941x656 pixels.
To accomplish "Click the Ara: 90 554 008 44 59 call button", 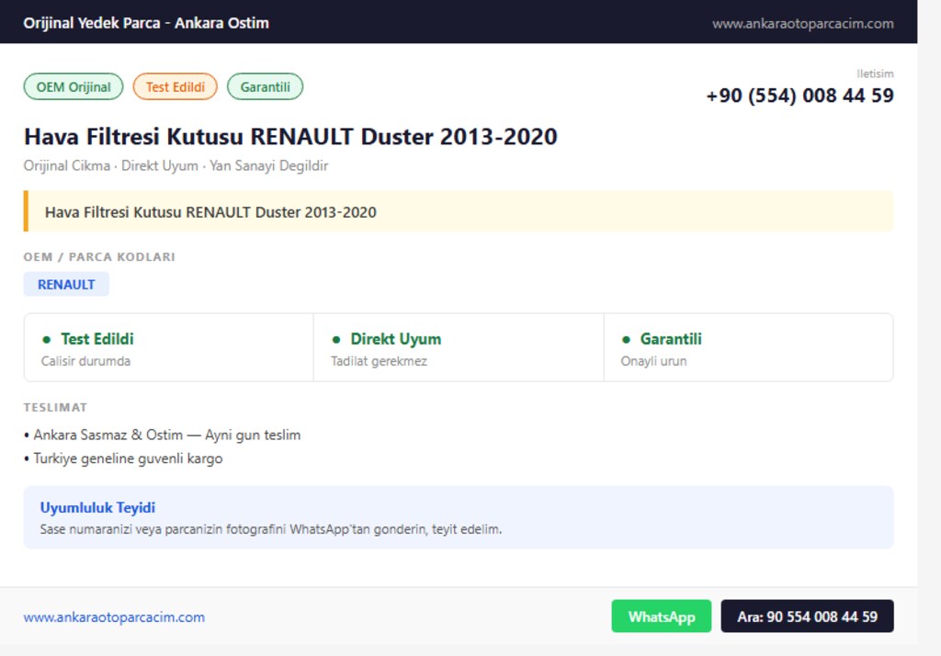I will (x=807, y=616).
